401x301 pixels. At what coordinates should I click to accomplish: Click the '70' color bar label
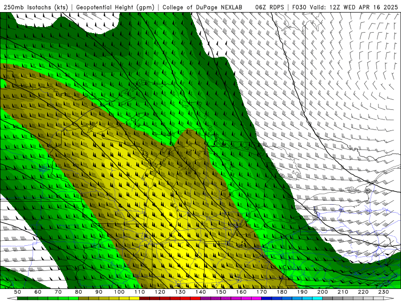(58, 292)
